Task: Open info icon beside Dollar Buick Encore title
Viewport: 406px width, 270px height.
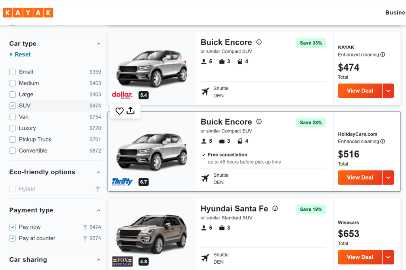Action: coord(259,42)
